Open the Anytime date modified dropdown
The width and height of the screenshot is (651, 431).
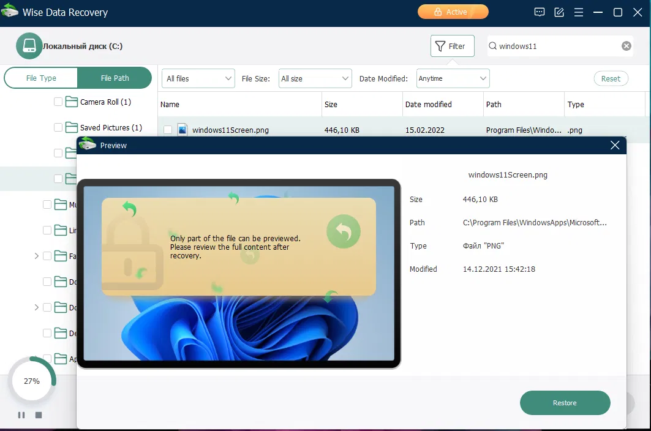[x=453, y=78]
